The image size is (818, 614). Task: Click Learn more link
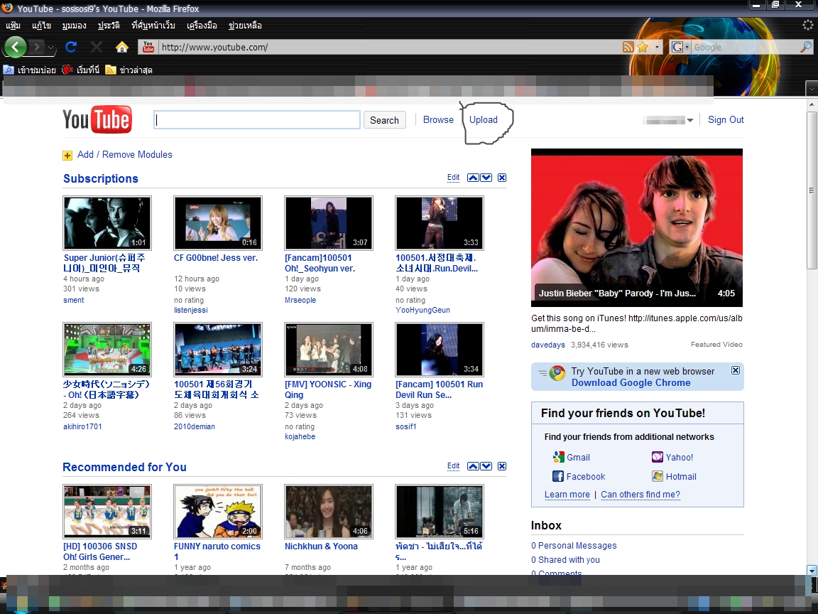click(567, 495)
